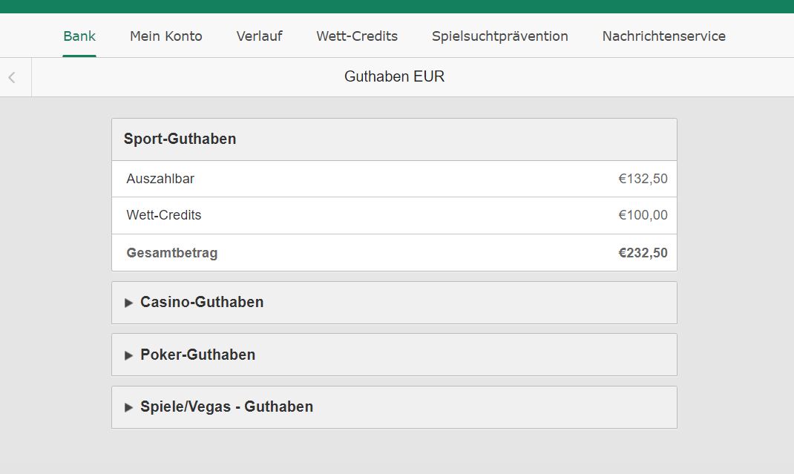This screenshot has width=794, height=474.
Task: Open the Verlauf tab
Action: pyautogui.click(x=259, y=36)
